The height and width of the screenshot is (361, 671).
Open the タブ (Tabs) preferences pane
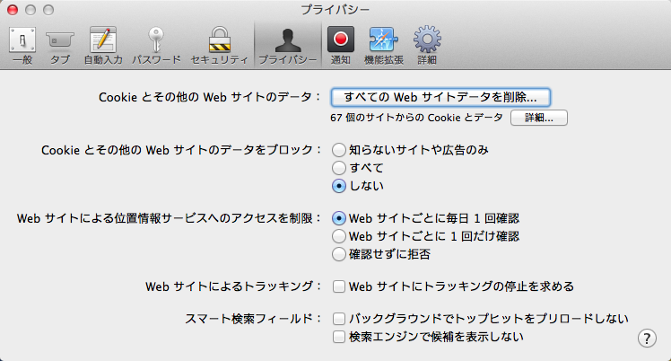60,46
